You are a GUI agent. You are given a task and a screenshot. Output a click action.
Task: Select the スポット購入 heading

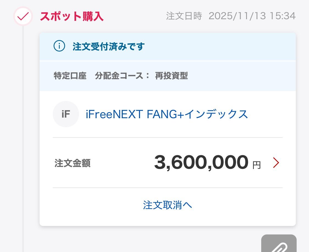pyautogui.click(x=72, y=16)
